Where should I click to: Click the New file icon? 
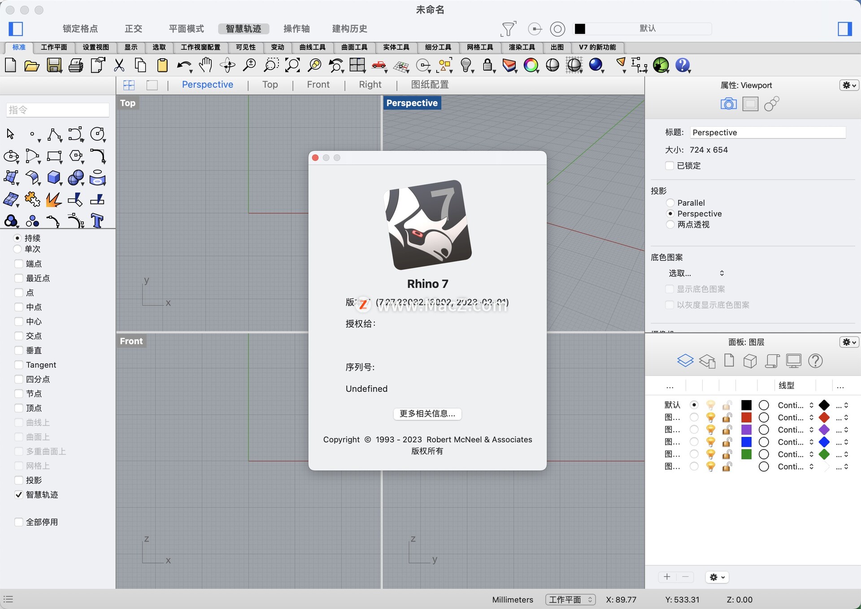[x=11, y=65]
